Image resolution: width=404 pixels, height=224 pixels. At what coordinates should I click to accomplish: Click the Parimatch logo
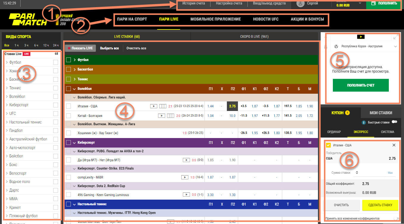[28, 19]
